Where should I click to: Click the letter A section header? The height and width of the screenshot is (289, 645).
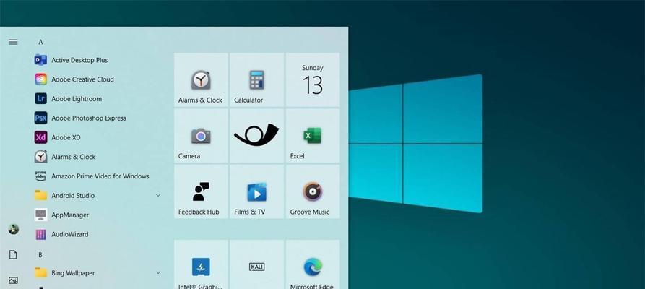(40, 42)
